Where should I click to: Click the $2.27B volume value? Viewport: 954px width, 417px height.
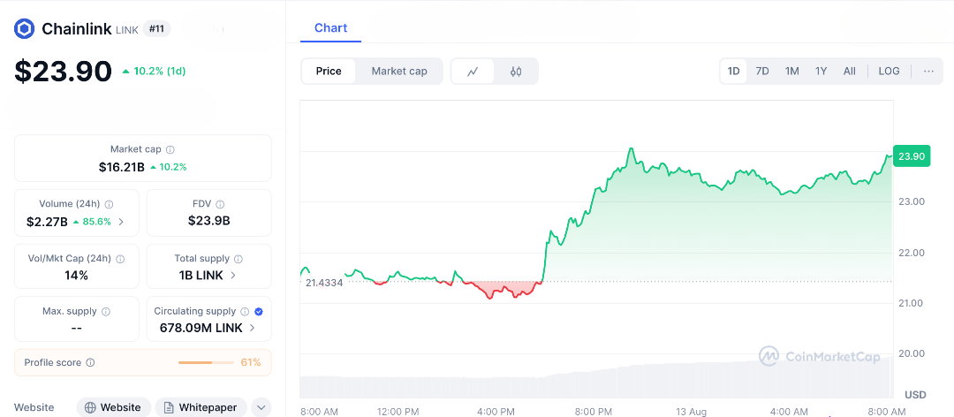click(x=47, y=223)
